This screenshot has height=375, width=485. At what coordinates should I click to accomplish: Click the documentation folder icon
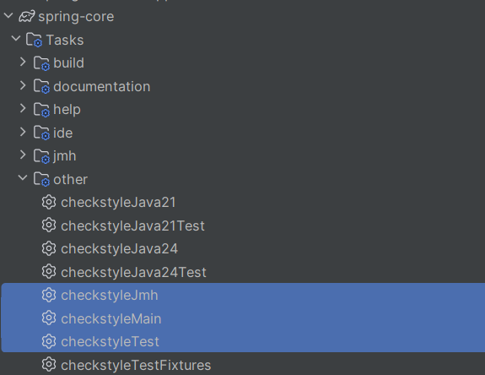pos(41,86)
